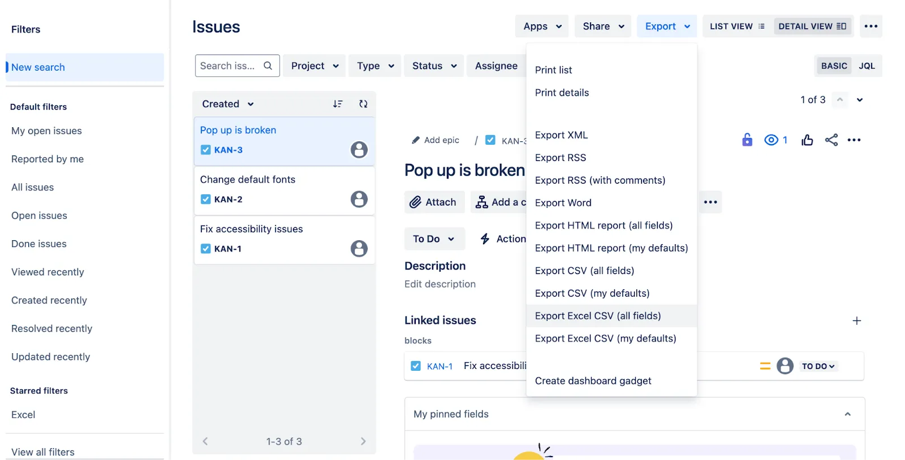Go to the next page of results
905x460 pixels.
(x=363, y=441)
